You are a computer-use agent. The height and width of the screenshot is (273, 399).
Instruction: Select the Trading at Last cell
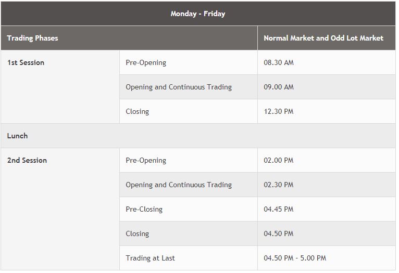pyautogui.click(x=151, y=258)
